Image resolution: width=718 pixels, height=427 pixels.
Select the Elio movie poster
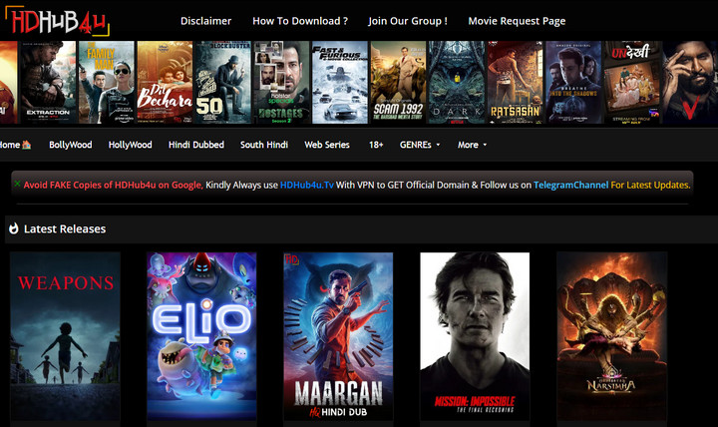tap(202, 335)
